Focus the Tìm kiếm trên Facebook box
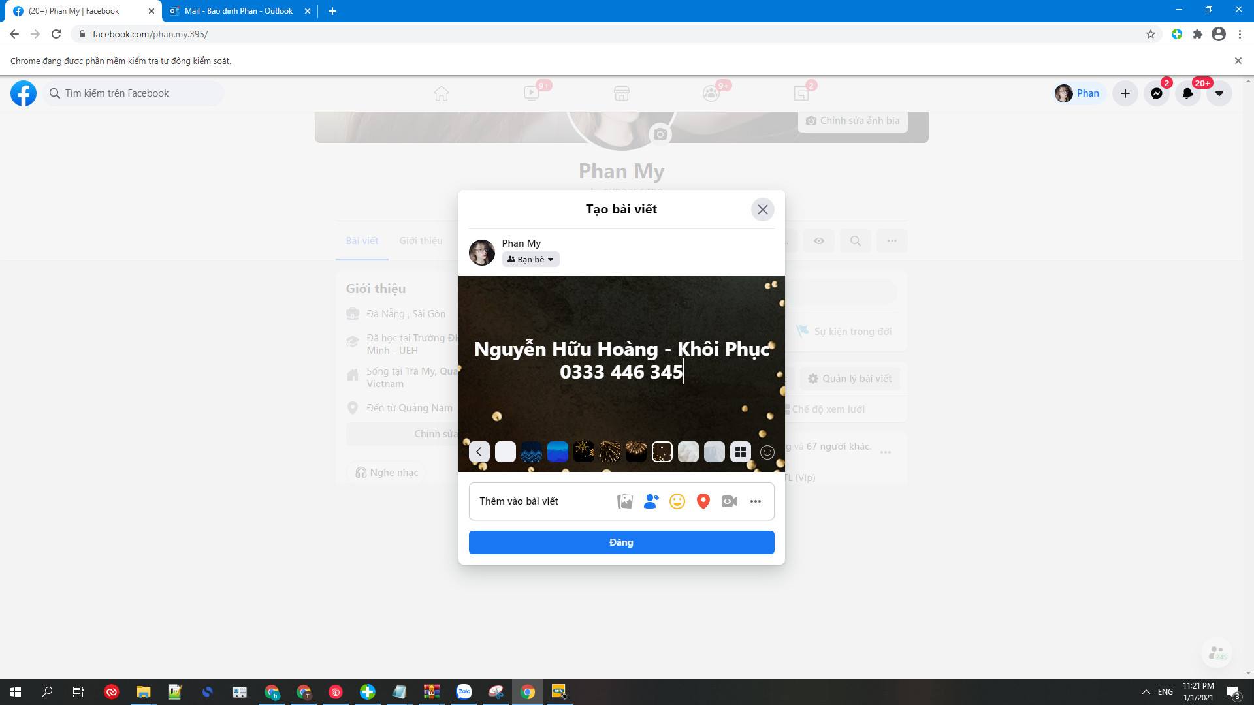 coord(134,93)
